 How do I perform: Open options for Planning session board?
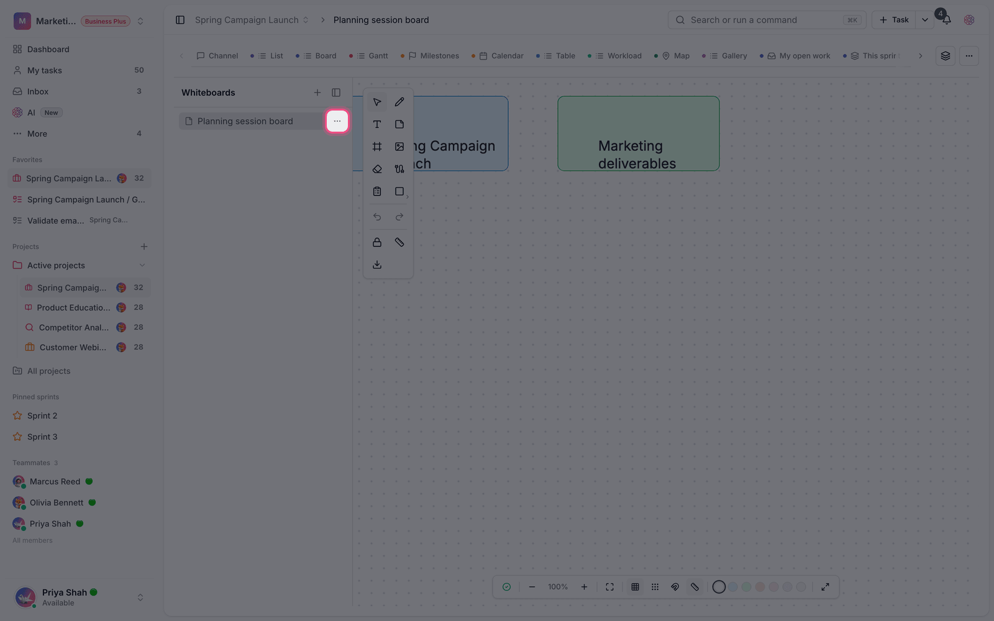(337, 121)
